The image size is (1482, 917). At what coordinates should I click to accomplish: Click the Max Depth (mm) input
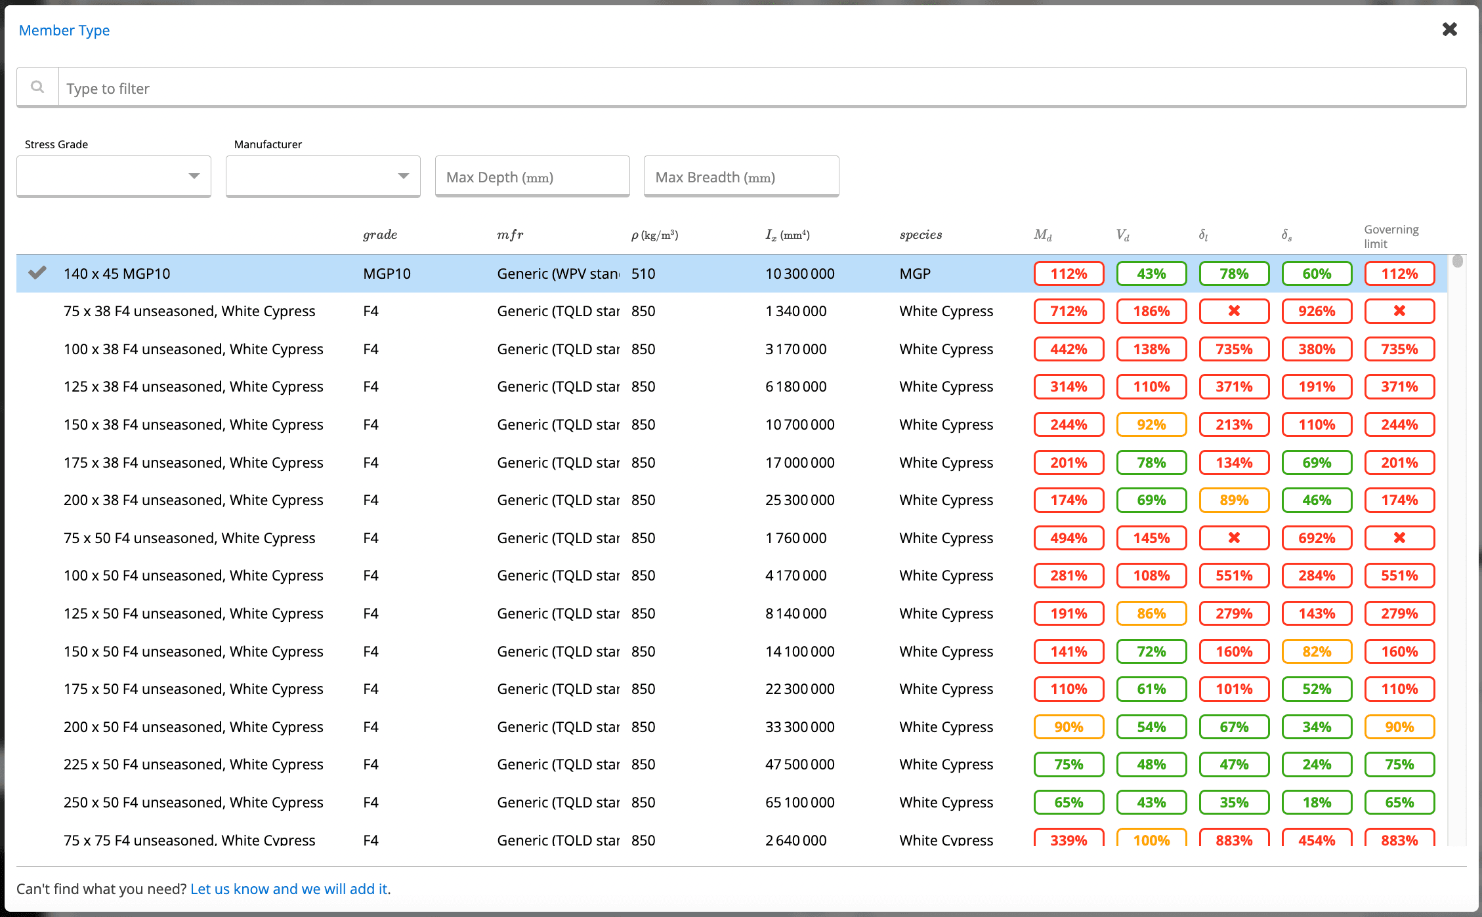point(532,176)
